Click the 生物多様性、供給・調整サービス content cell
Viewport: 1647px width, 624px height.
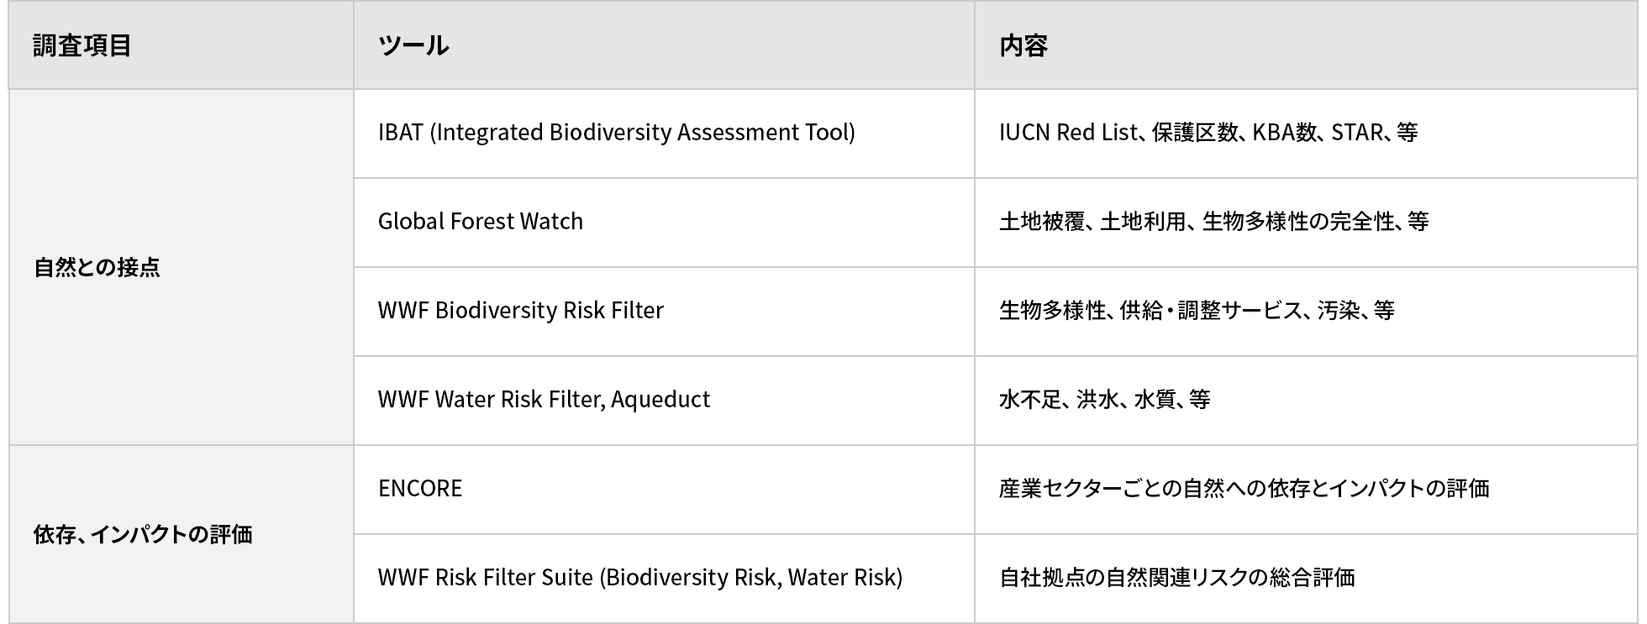[1306, 312]
